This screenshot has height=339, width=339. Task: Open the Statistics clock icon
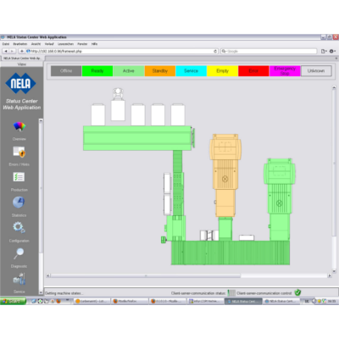point(19,203)
